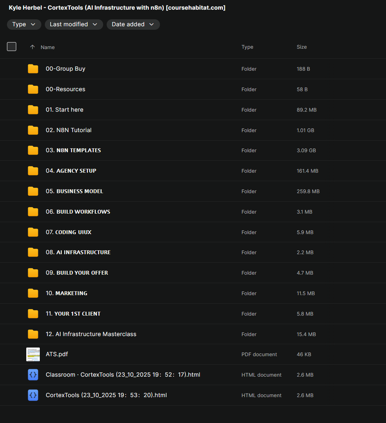Select the 11. YOUR 1ST CLIENT name

tap(73, 314)
